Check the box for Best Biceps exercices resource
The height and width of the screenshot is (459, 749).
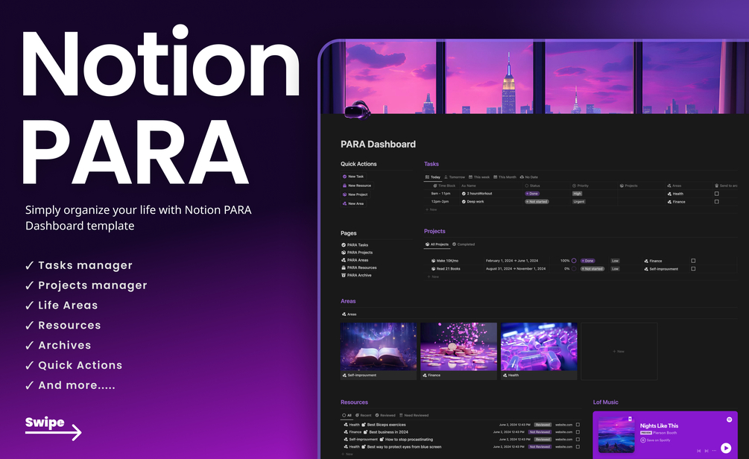click(578, 425)
